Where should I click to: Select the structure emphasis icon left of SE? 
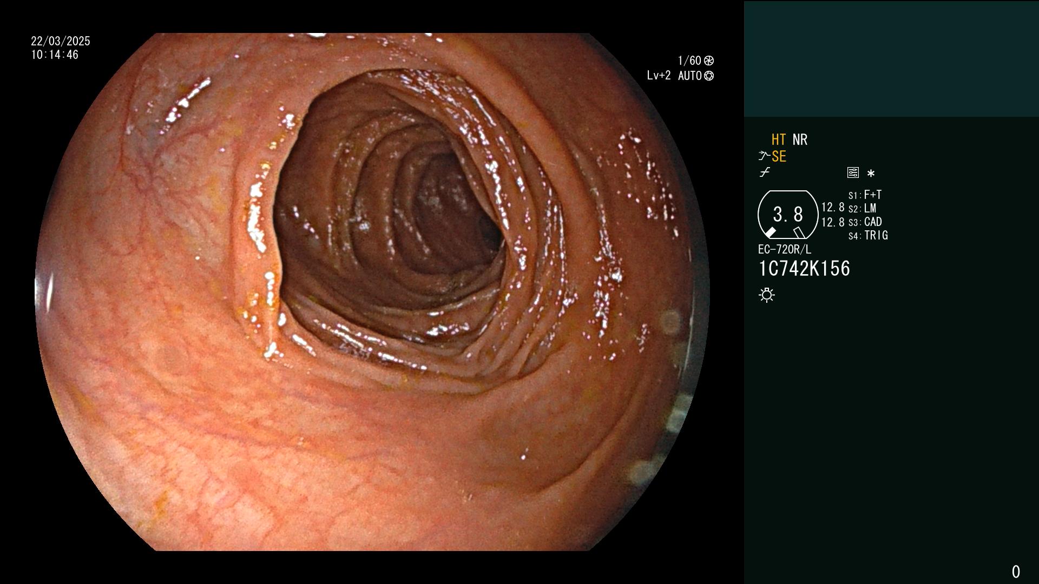764,156
